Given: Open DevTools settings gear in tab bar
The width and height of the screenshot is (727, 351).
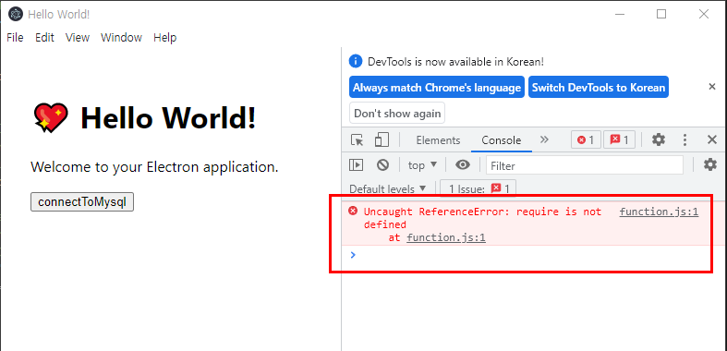Looking at the screenshot, I should 659,139.
